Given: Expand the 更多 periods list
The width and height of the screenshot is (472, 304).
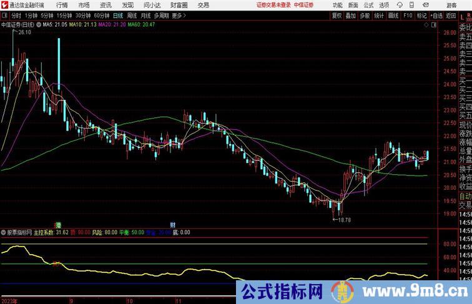Looking at the screenshot, I should click(179, 15).
